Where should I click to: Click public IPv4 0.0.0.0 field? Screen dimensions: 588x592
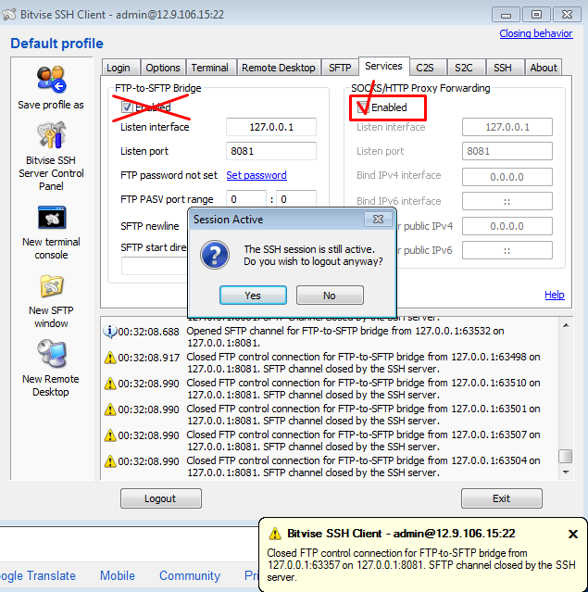507,226
